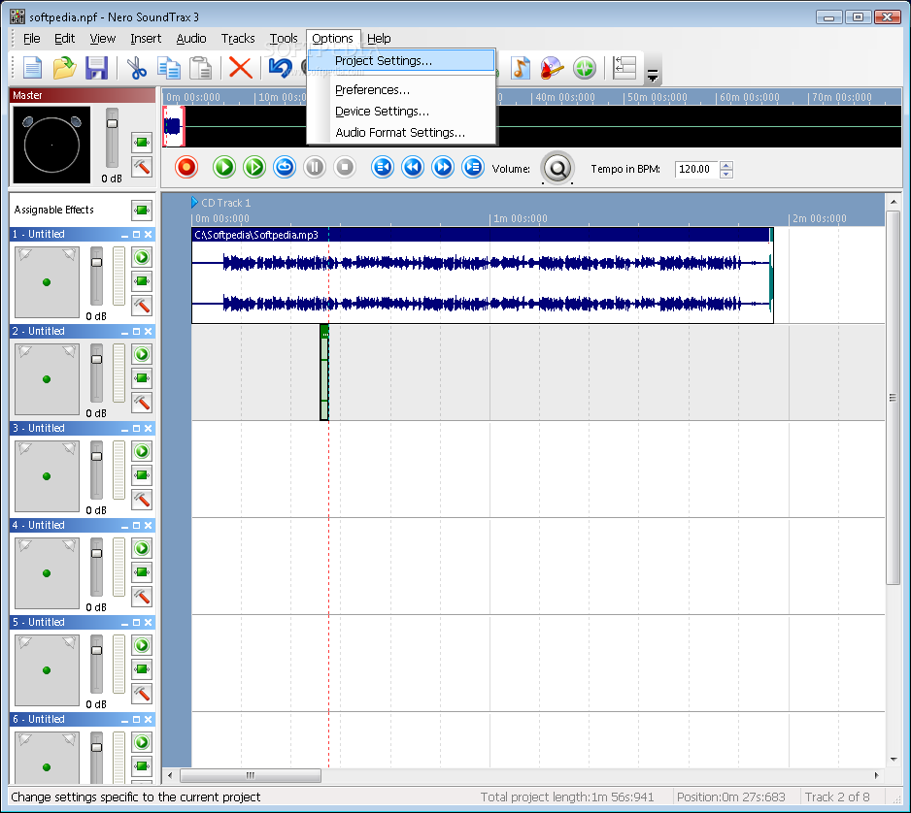Paste using the clipboard toolbar icon
Viewport: 911px width, 813px height.
(200, 68)
